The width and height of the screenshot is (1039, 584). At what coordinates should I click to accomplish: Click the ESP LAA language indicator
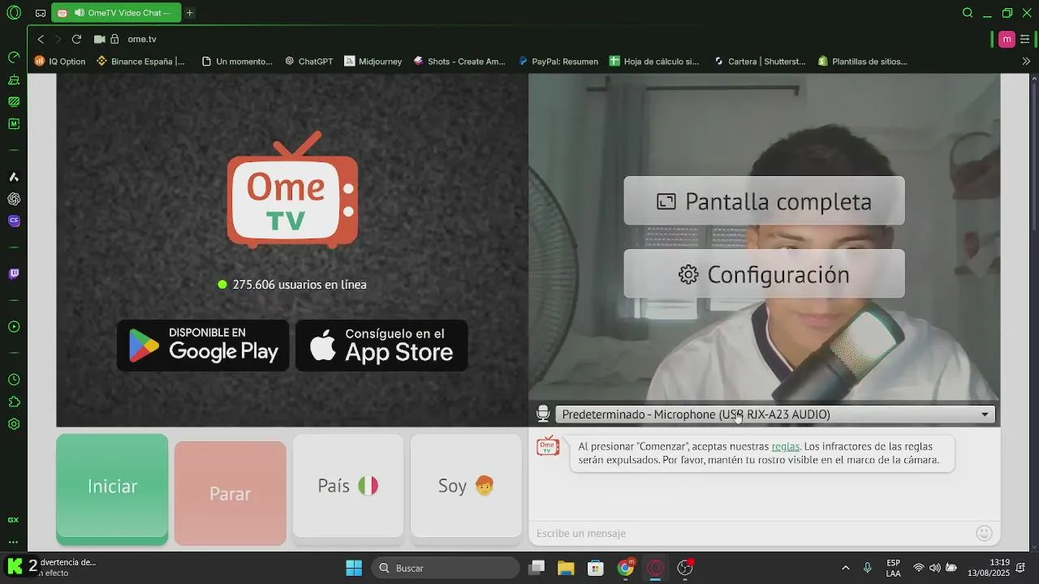893,568
